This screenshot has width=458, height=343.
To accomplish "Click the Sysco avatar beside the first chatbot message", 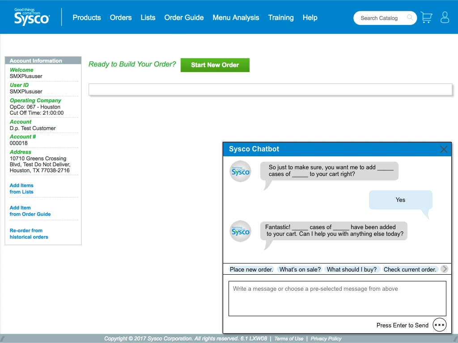I will 240,171.
